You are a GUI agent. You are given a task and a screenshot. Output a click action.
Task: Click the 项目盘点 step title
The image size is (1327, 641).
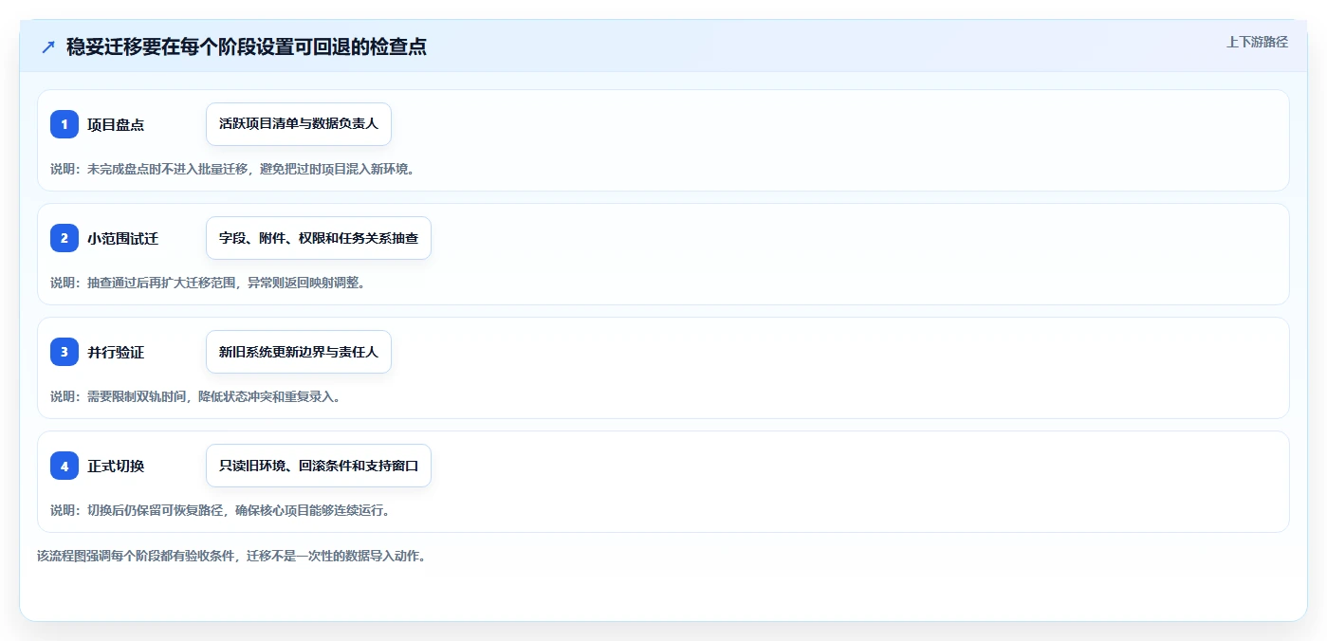click(116, 124)
